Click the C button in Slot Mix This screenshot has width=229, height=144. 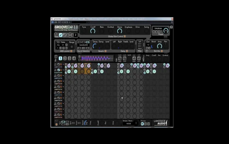147,48
